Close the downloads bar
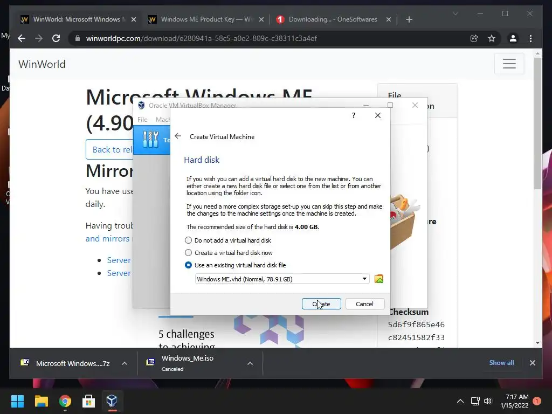The height and width of the screenshot is (414, 552). tap(532, 363)
